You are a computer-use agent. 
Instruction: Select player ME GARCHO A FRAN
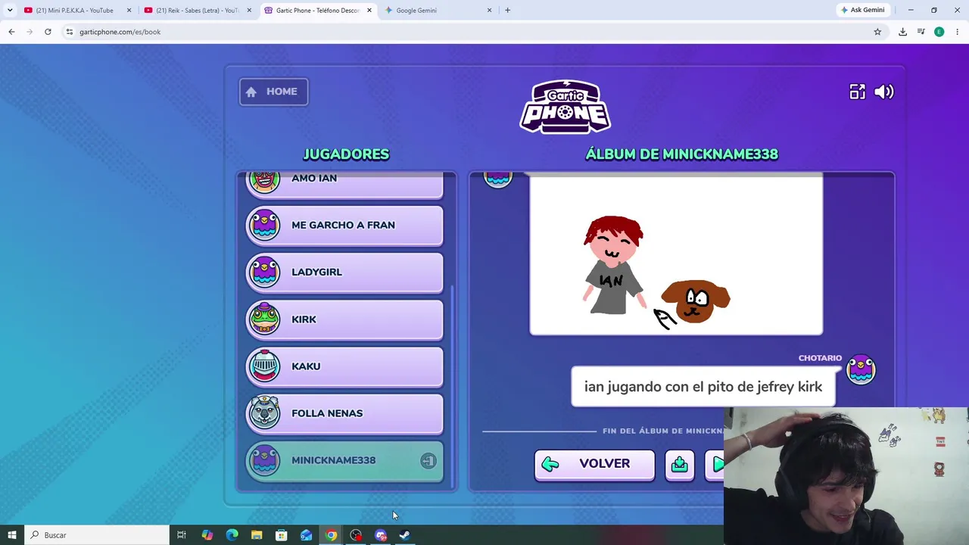tap(344, 225)
